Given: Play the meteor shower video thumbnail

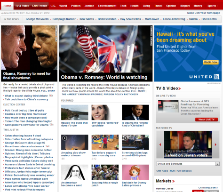Looking at the screenshot, I should coord(75,142).
